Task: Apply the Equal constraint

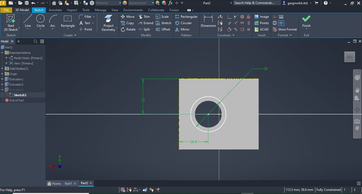Action: tap(248, 29)
